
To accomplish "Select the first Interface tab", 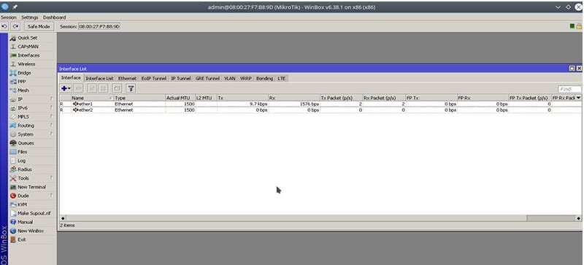I will tap(71, 78).
